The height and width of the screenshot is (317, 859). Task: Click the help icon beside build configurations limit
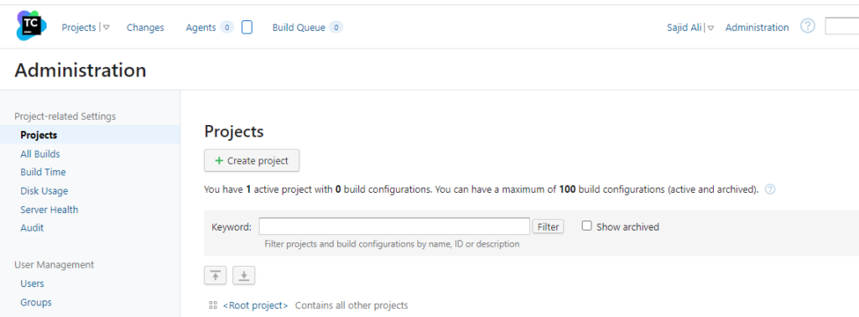[770, 190]
